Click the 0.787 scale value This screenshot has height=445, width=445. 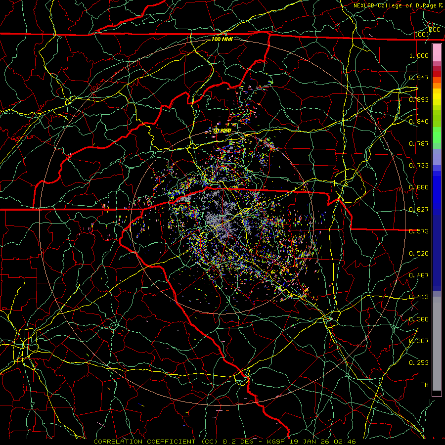[419, 143]
